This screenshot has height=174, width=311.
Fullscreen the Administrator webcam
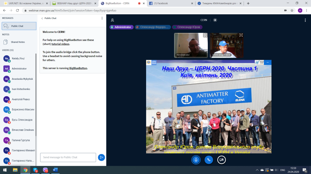(x=205, y=35)
